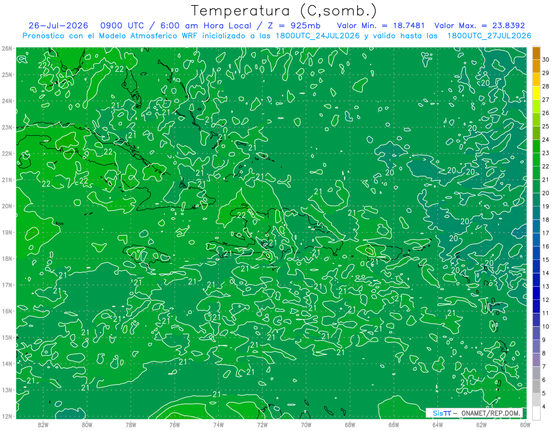Click the '70W' longitude label

pyautogui.click(x=306, y=424)
